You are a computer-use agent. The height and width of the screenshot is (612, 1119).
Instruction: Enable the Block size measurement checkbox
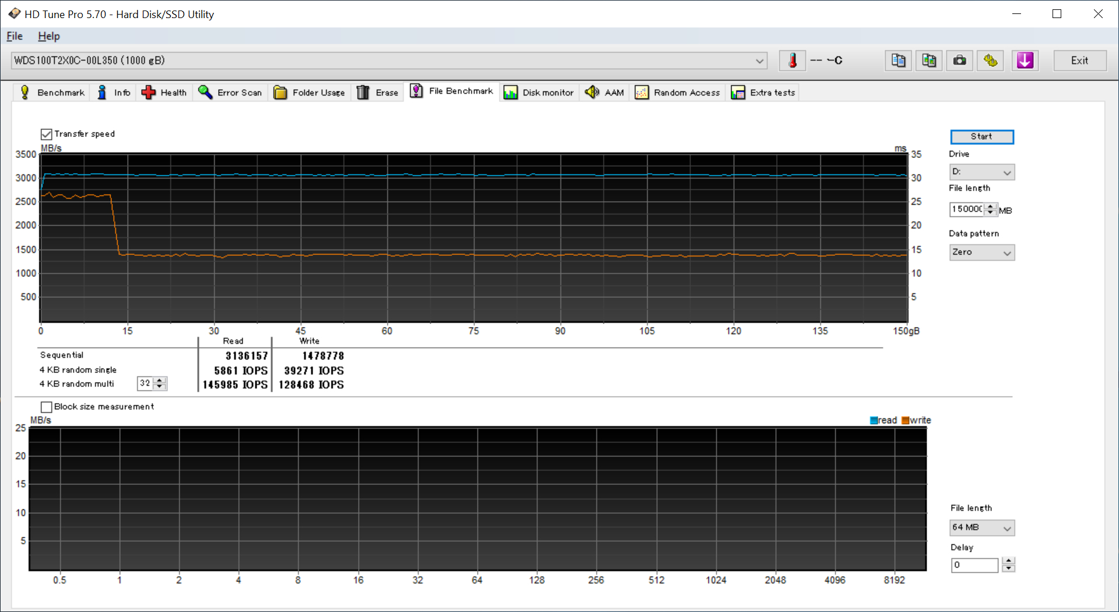pos(47,407)
